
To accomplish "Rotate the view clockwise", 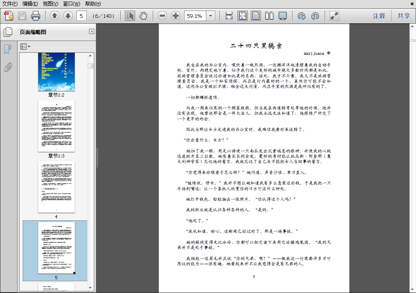I will click(301, 16).
